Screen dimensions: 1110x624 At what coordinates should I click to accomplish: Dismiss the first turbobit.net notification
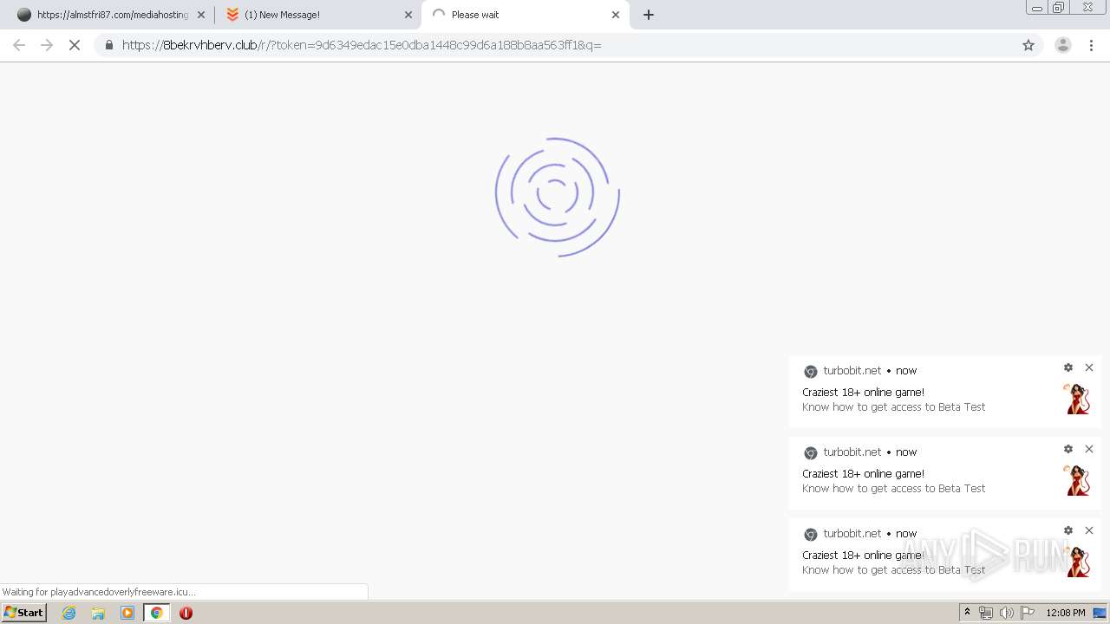(1089, 367)
